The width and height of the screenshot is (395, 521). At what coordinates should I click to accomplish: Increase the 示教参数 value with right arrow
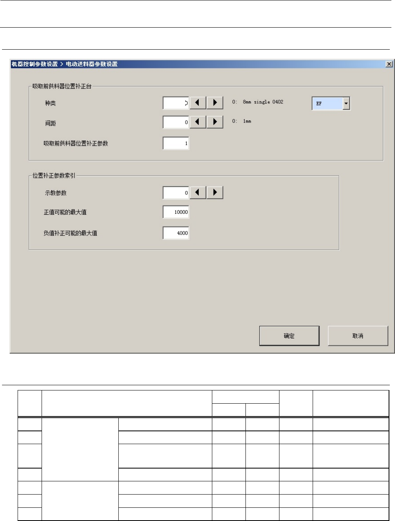pyautogui.click(x=215, y=193)
